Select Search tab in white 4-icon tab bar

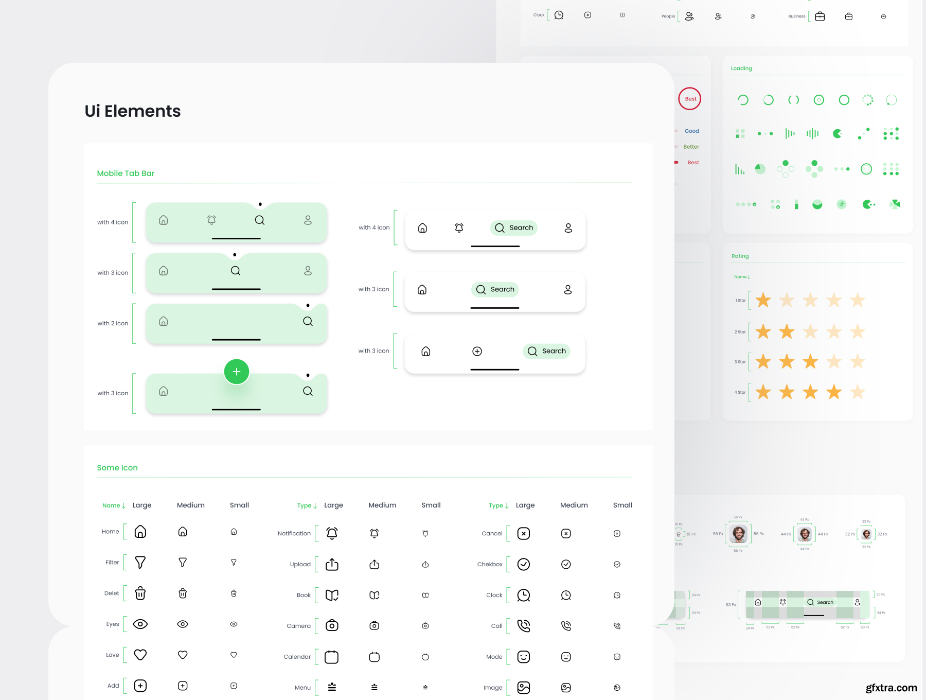point(513,228)
